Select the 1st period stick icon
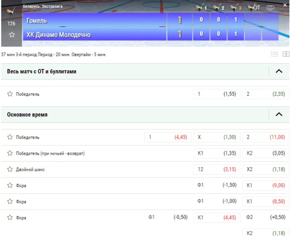The image size is (291, 237). pyautogui.click(x=202, y=7)
